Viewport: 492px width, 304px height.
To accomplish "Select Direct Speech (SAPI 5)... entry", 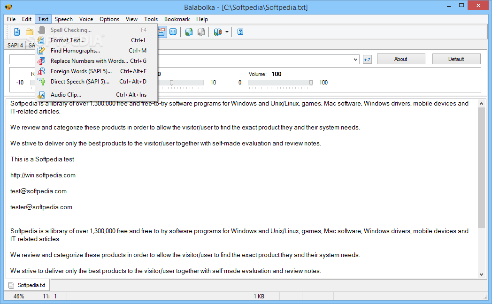I will click(97, 82).
